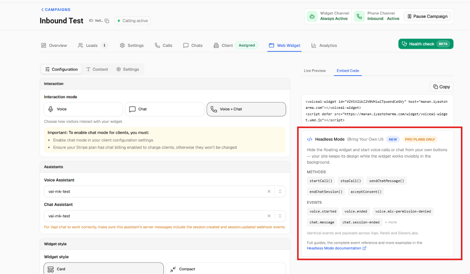Image resolution: width=470 pixels, height=274 pixels.
Task: Choose Voice + Chat interaction mode
Action: tap(246, 109)
